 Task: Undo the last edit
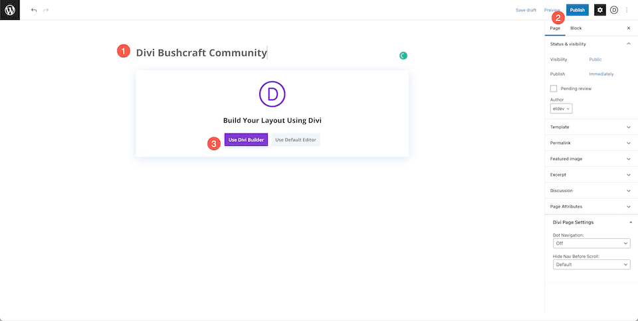click(34, 10)
